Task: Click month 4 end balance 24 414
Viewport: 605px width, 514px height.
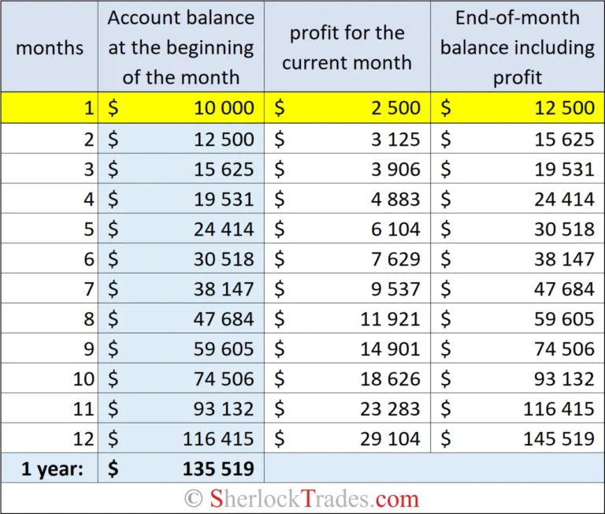Action: pyautogui.click(x=518, y=199)
